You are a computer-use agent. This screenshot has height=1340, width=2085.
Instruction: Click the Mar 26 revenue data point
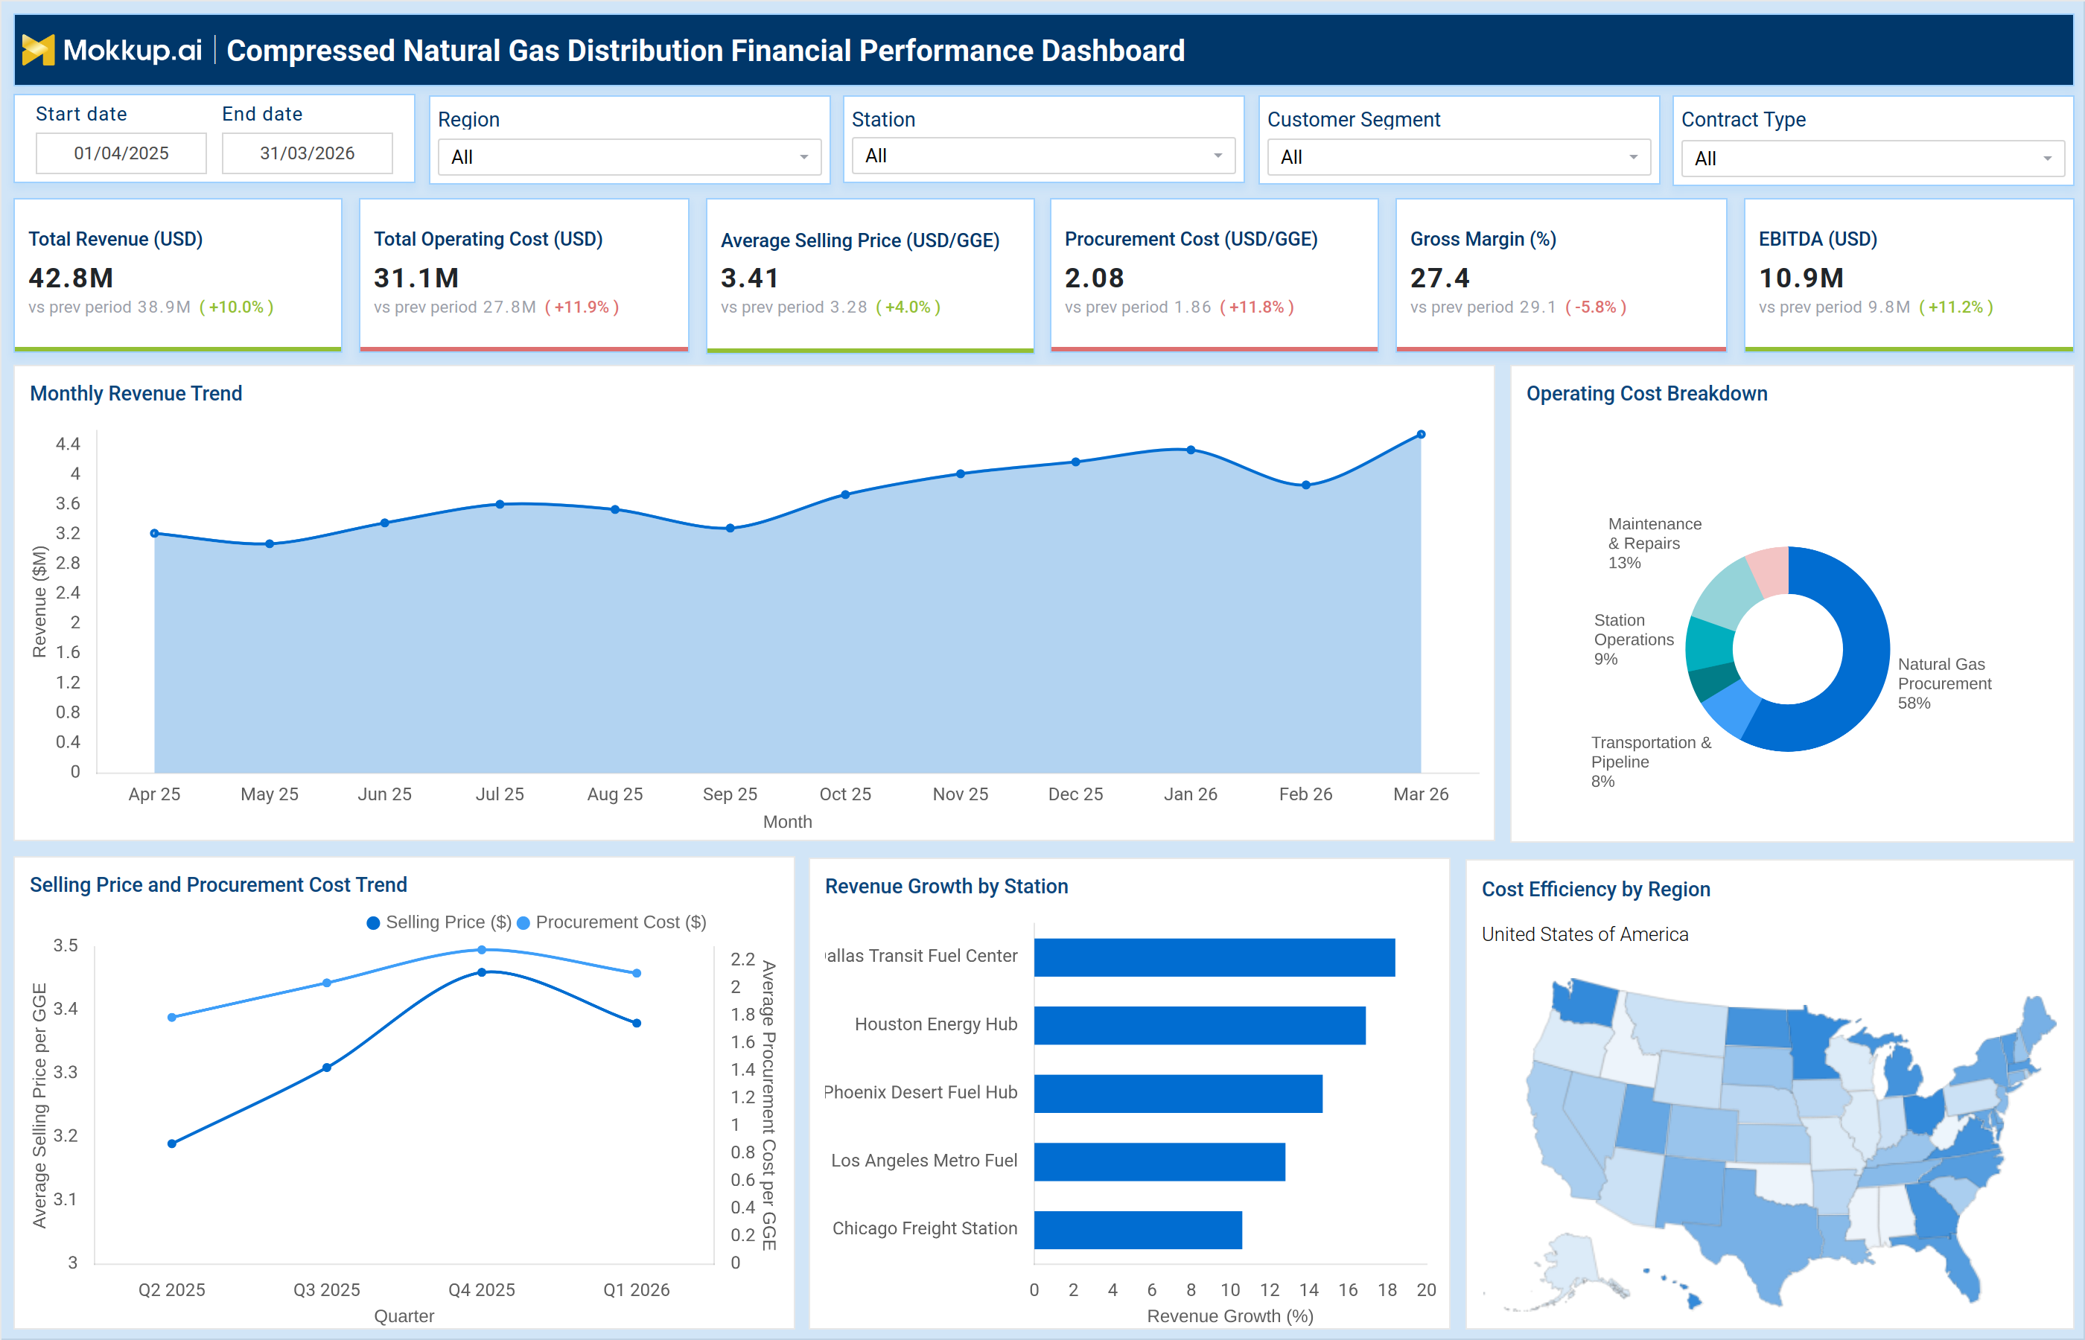(1421, 434)
